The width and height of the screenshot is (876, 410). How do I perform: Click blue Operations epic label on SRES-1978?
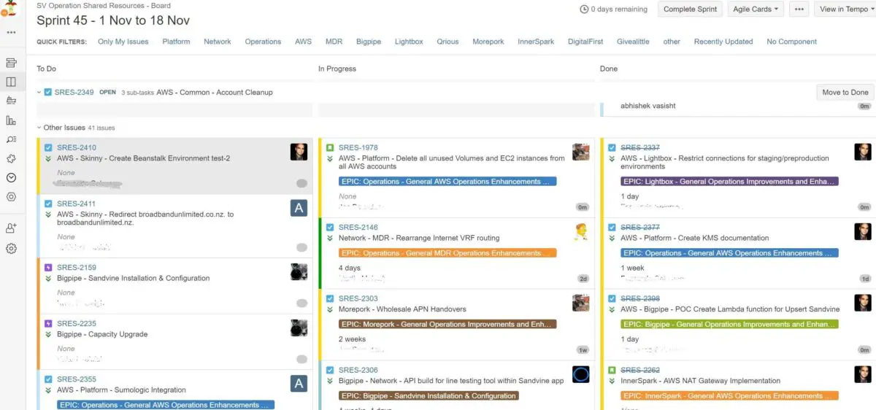click(x=447, y=182)
